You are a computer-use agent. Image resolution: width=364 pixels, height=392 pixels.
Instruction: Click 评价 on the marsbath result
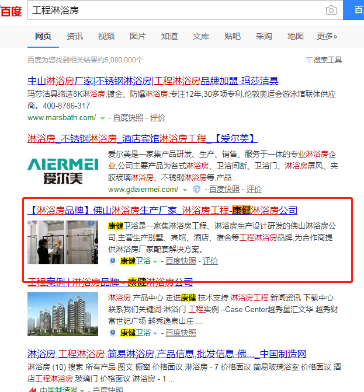coord(158,117)
